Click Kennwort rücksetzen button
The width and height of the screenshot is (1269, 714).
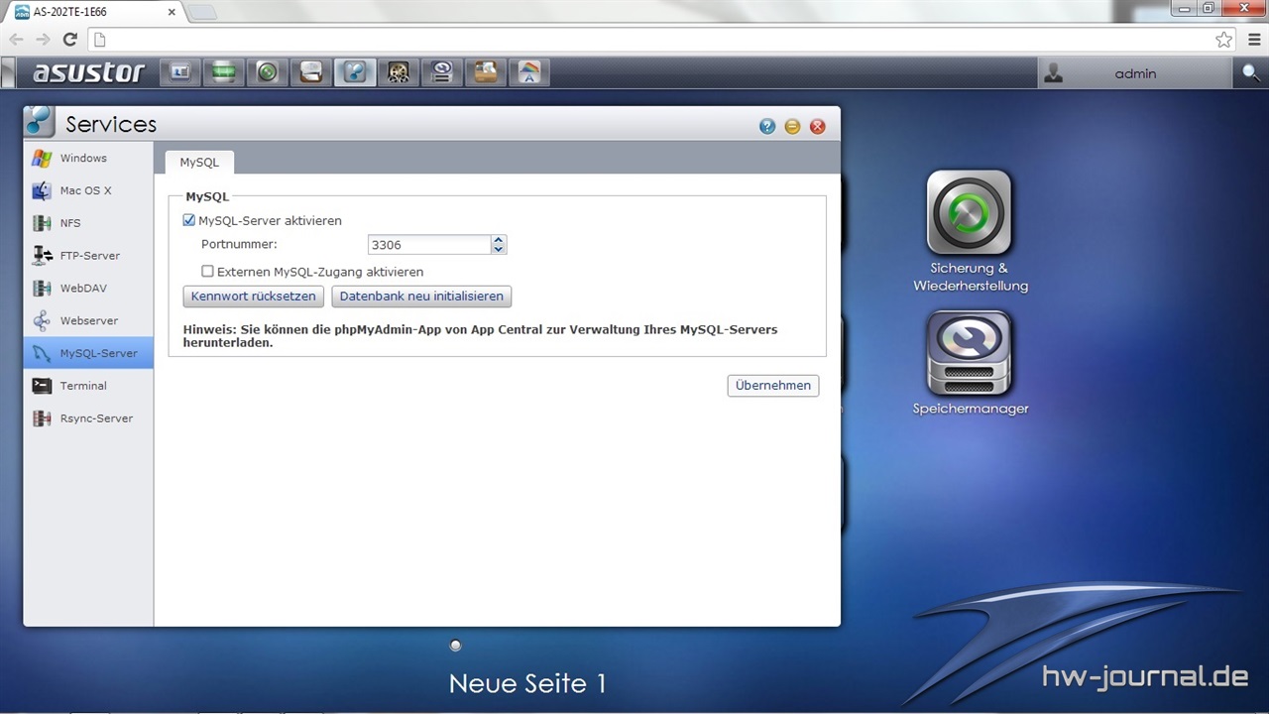tap(254, 296)
